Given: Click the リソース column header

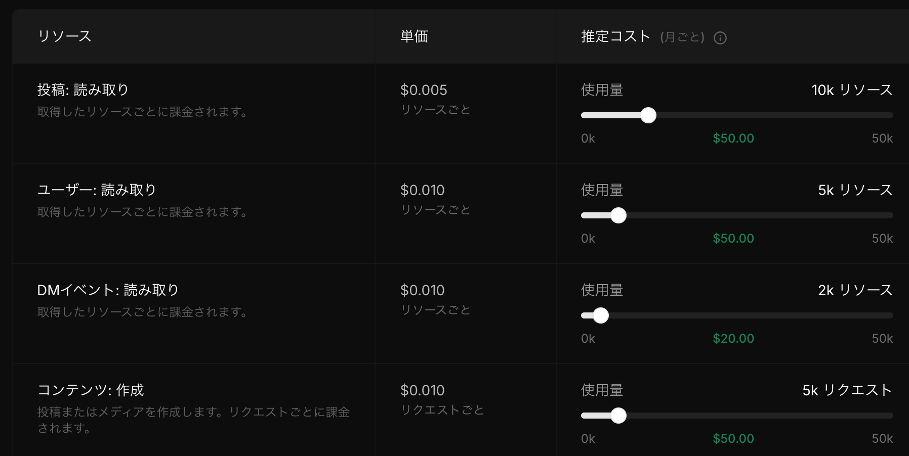Looking at the screenshot, I should (65, 36).
